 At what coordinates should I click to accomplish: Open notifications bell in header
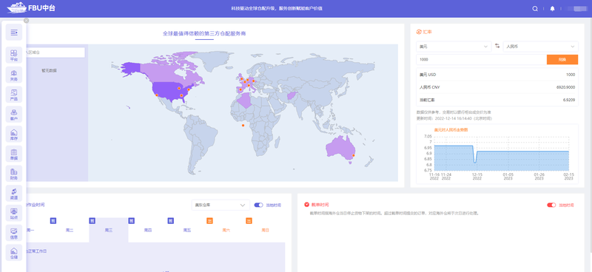[x=552, y=9]
